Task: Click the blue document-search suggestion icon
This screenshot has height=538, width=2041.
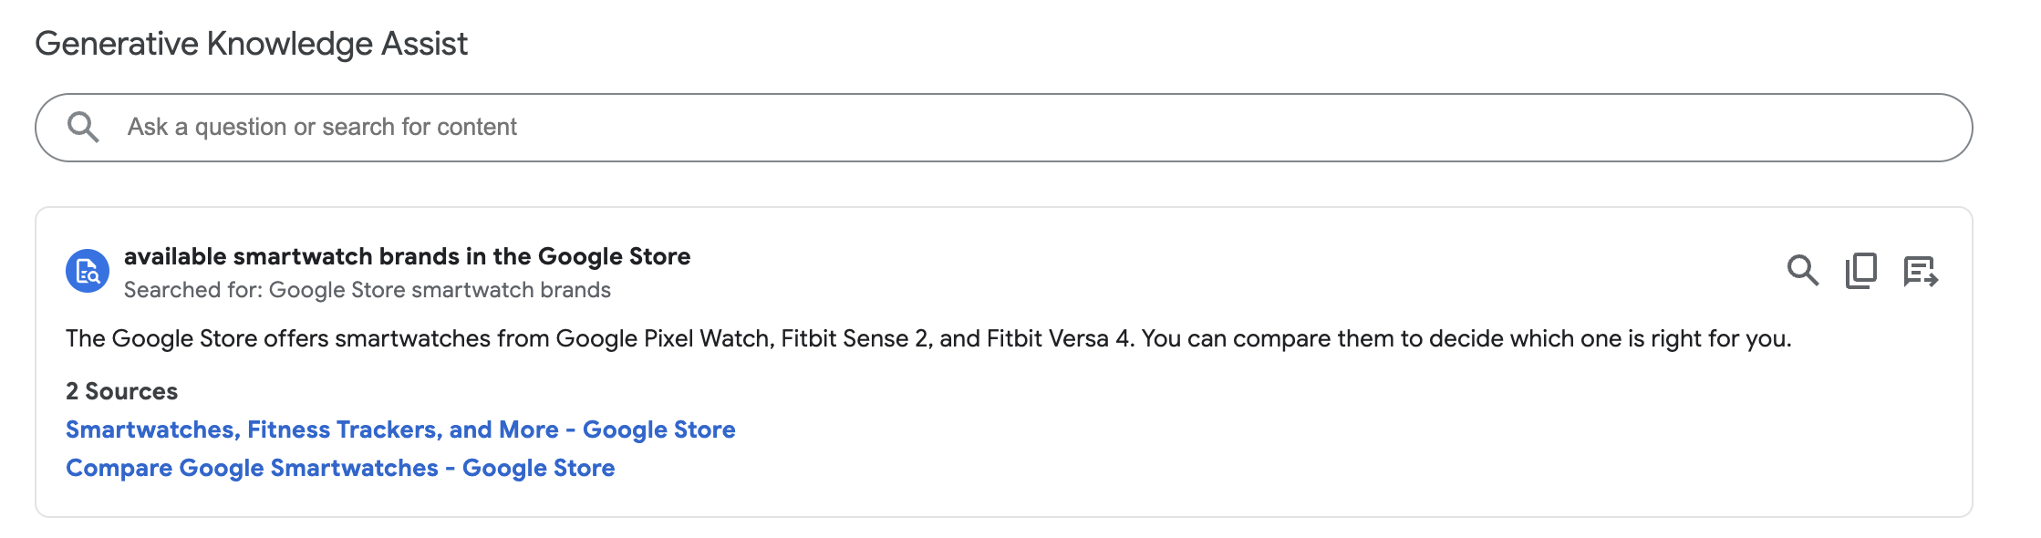Action: 88,272
